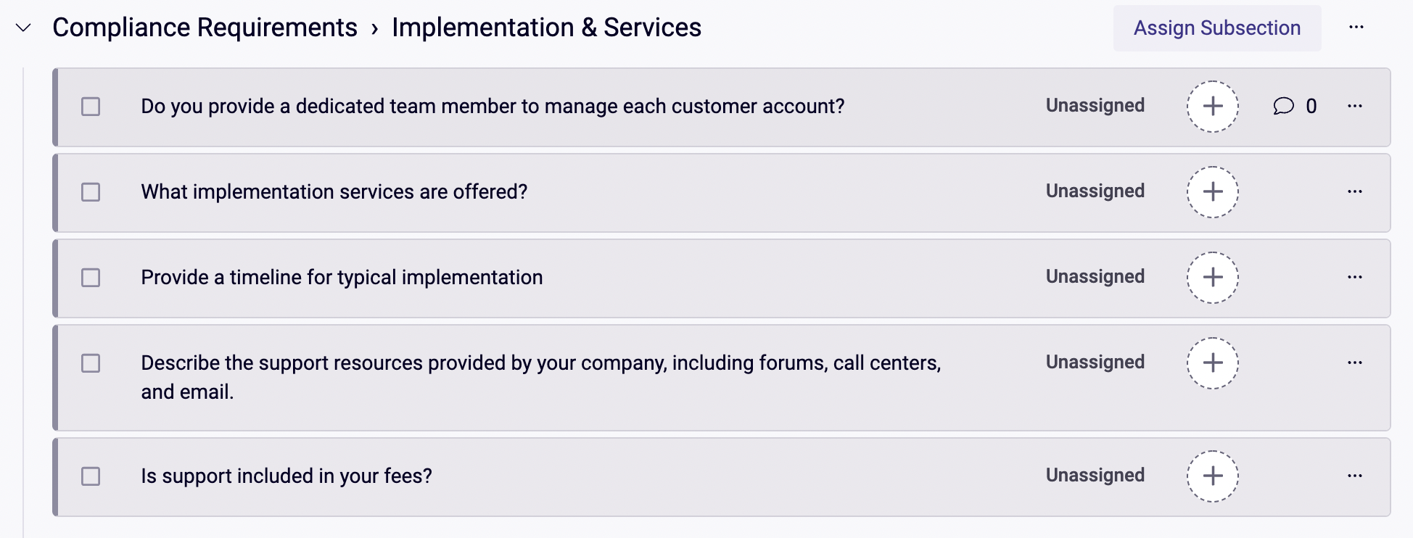Screen dimensions: 1413x538
Task: Click the Assign Subsection button
Action: (x=1217, y=28)
